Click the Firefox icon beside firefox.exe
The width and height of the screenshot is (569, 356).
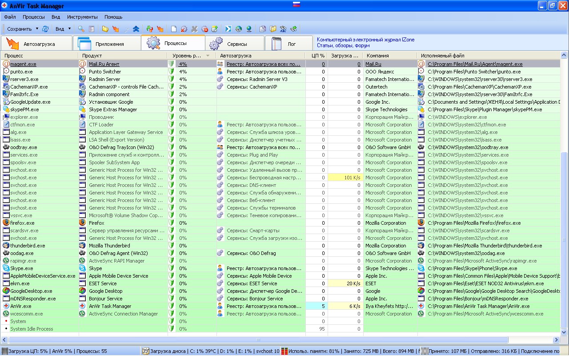(x=6, y=223)
